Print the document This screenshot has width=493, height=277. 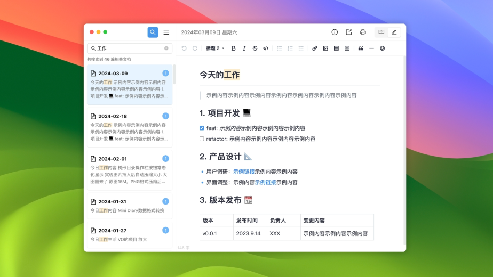(363, 32)
